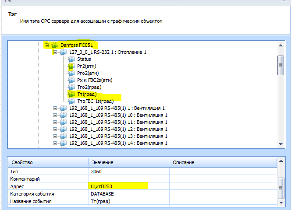
Task: Click the Danfoss FC051 folder icon
Action: coord(55,45)
